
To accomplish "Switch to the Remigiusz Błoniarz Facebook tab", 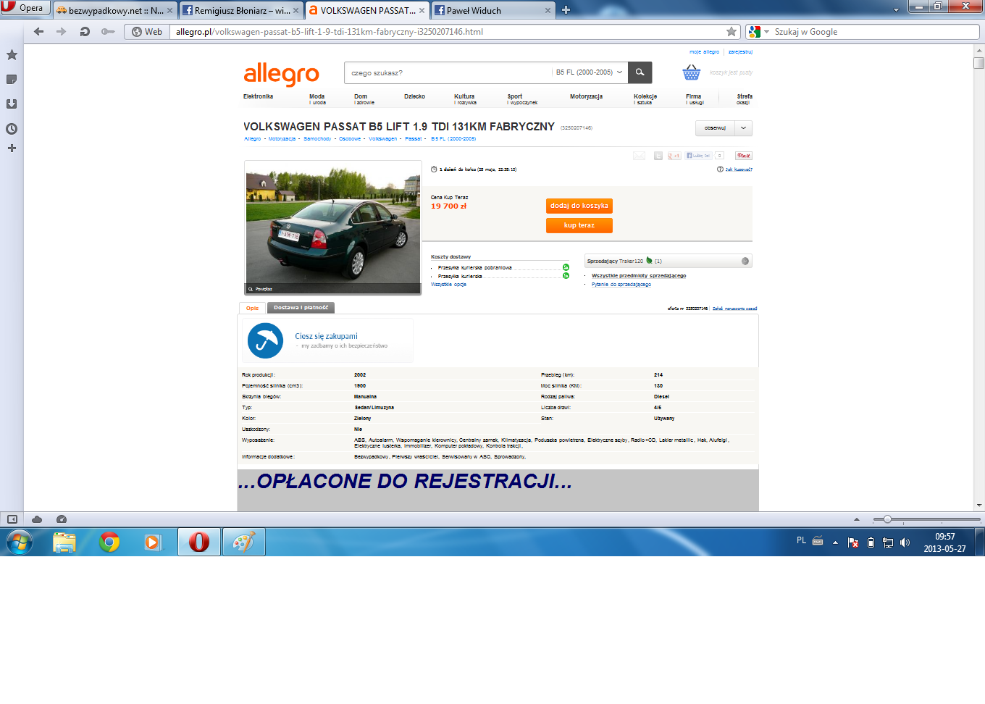I will point(240,10).
